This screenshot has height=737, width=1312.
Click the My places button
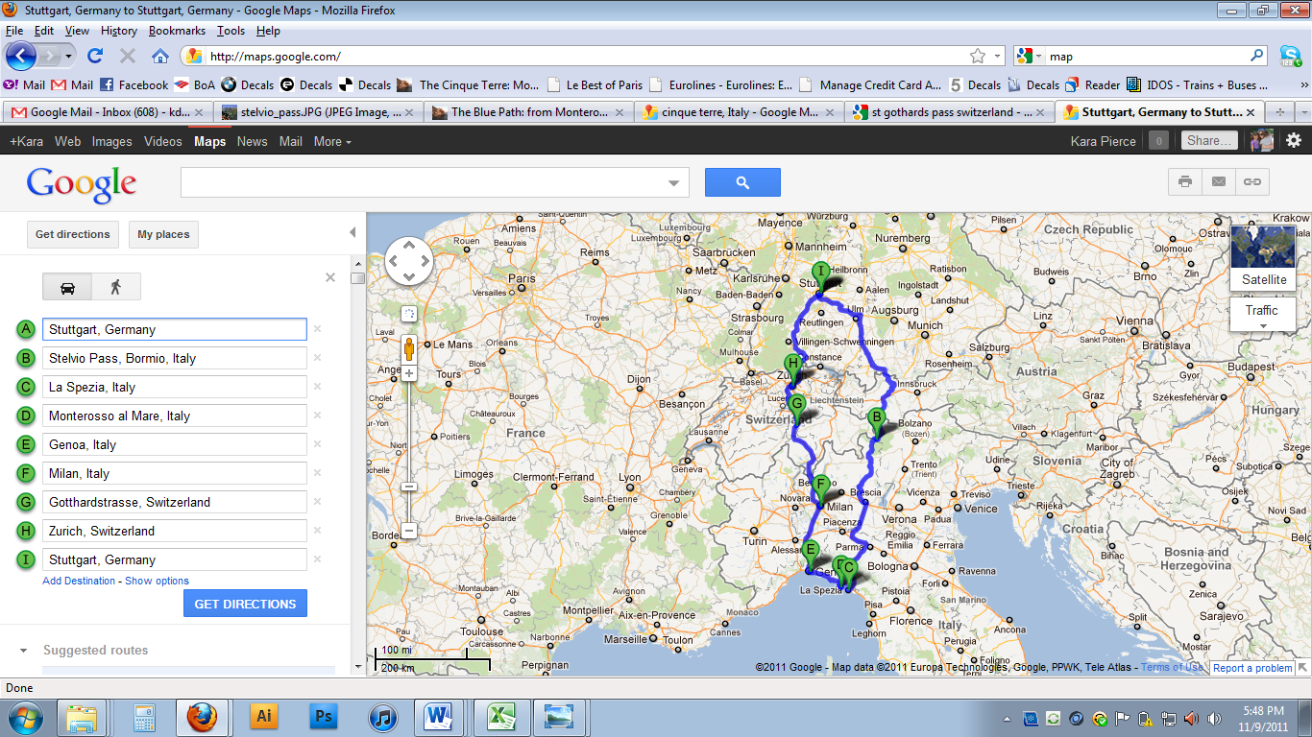[x=163, y=234]
